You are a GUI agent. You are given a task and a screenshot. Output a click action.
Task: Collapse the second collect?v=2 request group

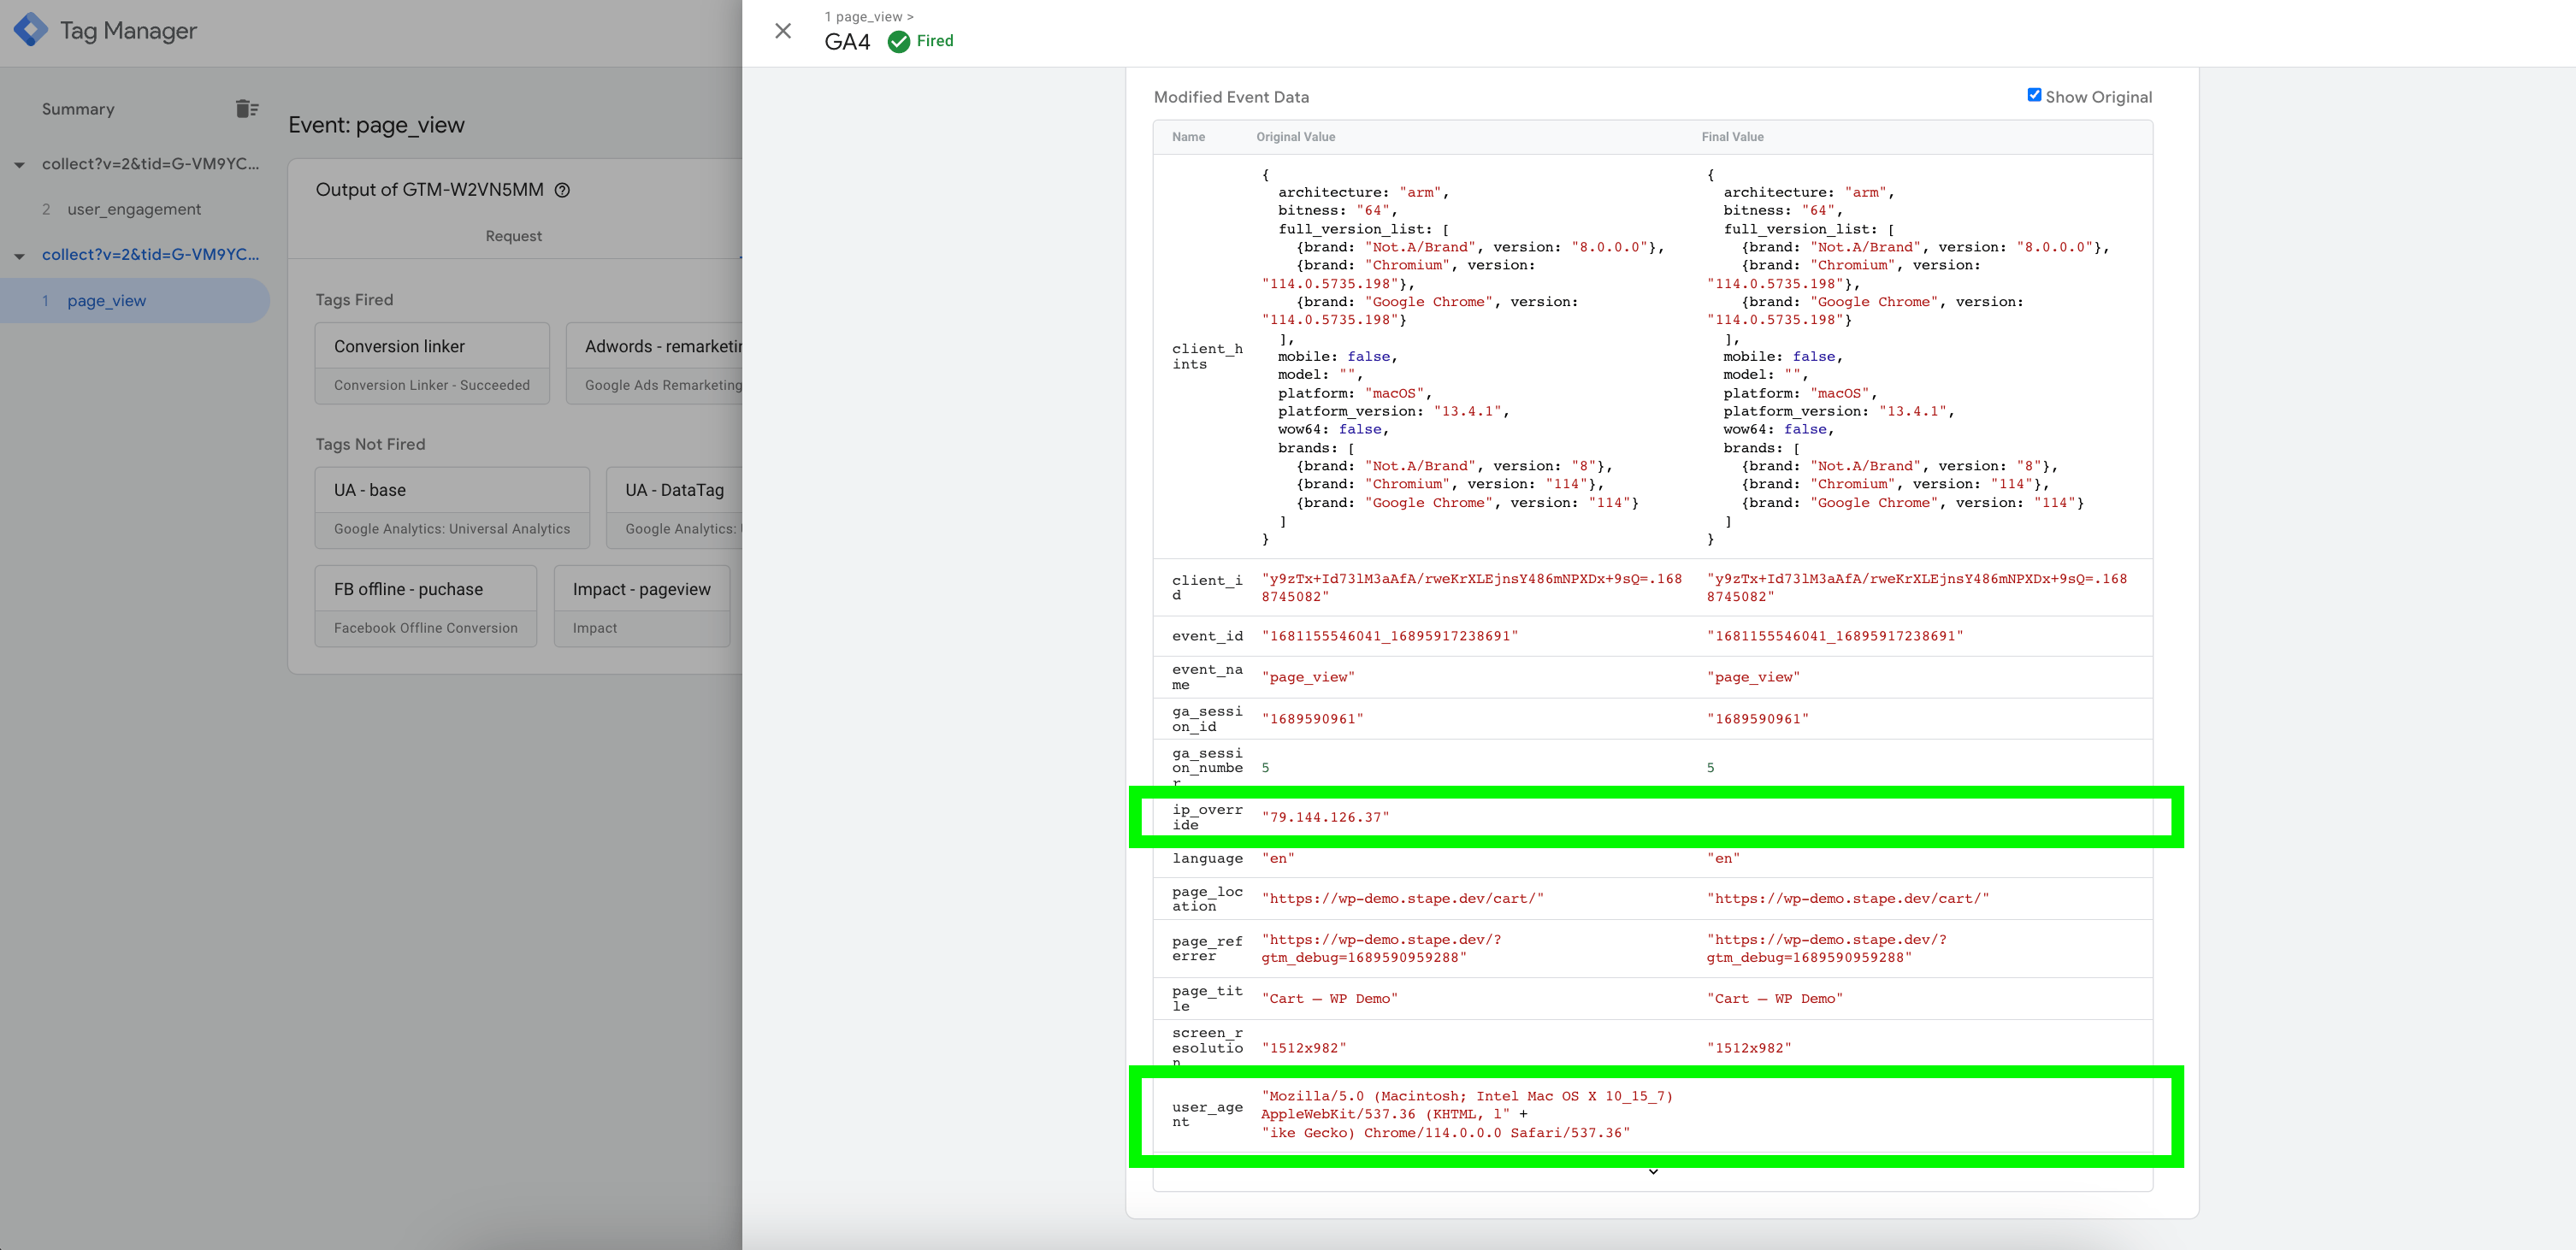click(19, 256)
